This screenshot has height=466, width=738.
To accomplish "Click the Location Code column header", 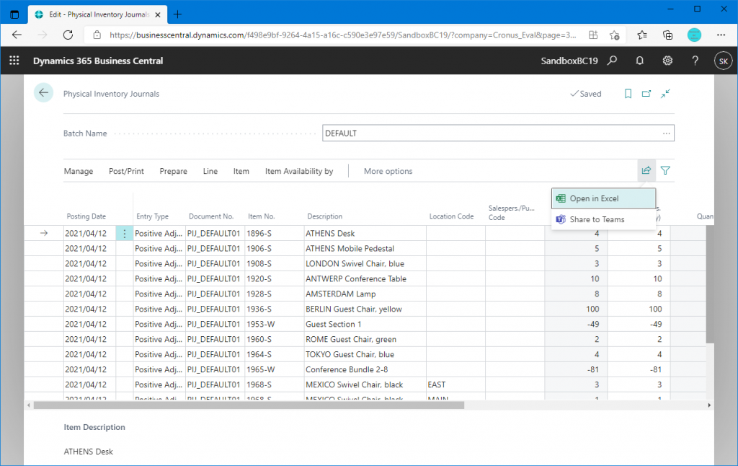I will coord(451,216).
